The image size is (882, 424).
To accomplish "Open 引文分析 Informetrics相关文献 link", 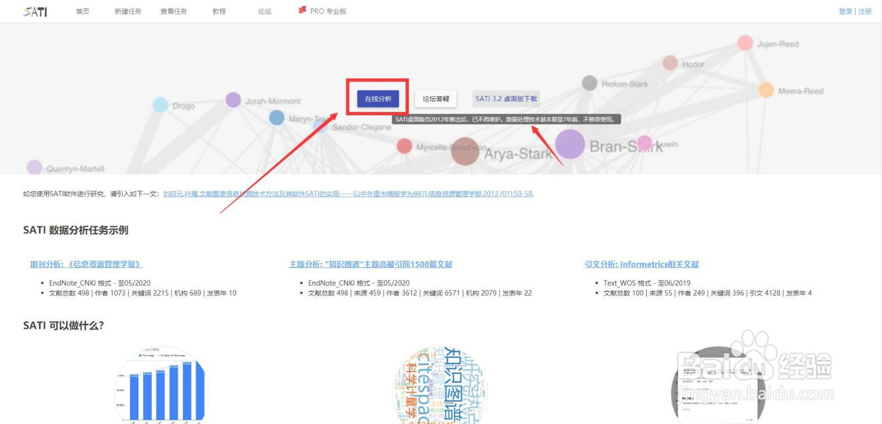I will (642, 264).
